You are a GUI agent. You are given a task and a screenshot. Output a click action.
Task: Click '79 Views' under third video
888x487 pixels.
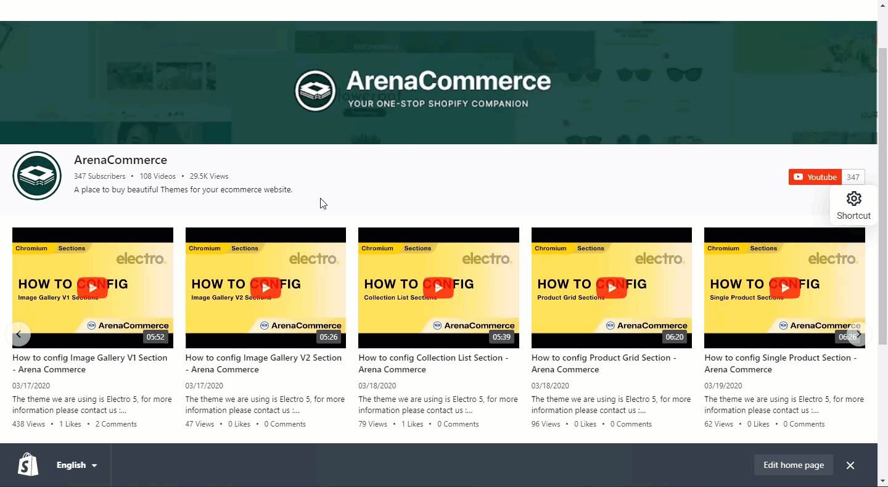click(x=372, y=424)
